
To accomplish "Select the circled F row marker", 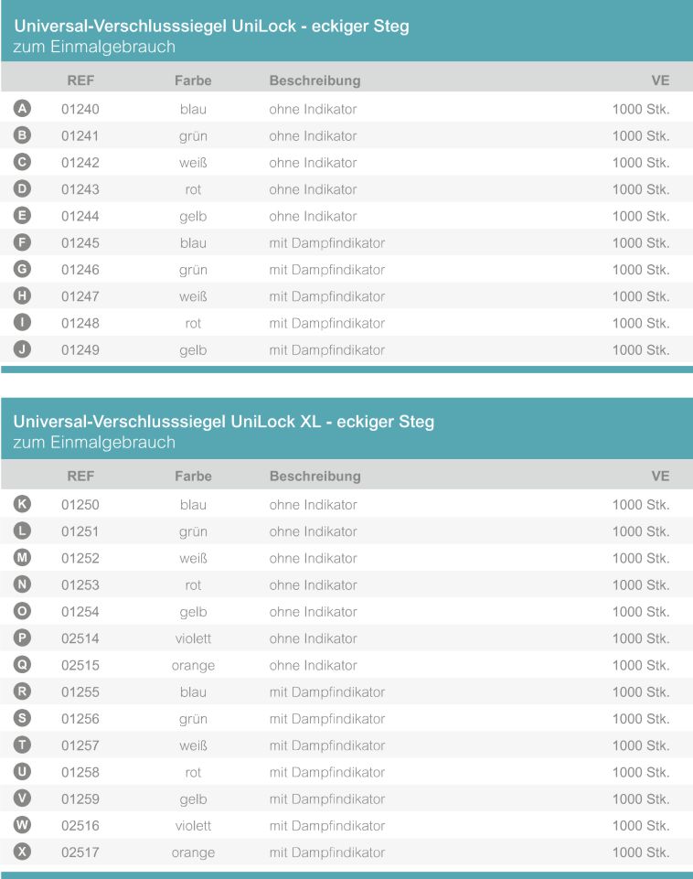I will pos(22,242).
